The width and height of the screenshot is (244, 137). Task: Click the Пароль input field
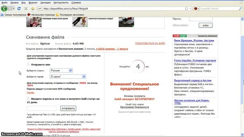coord(201,19)
